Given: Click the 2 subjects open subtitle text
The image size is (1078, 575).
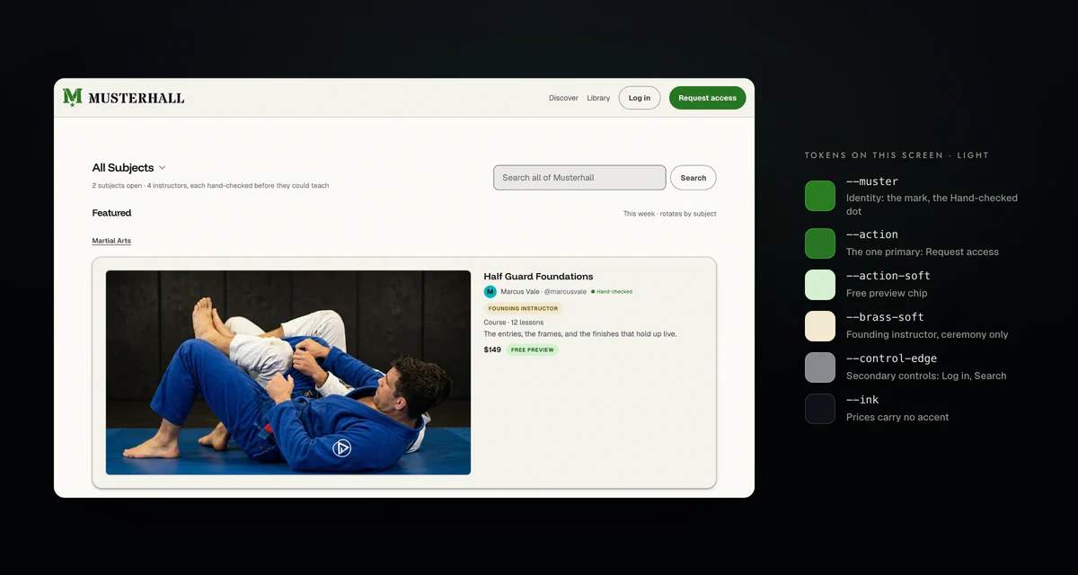Looking at the screenshot, I should [210, 186].
